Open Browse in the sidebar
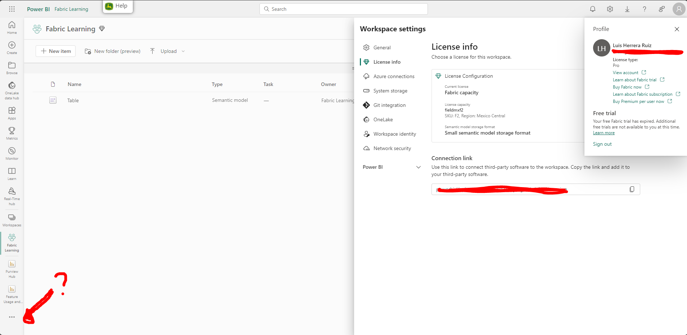Viewport: 687px width, 335px height. click(12, 68)
